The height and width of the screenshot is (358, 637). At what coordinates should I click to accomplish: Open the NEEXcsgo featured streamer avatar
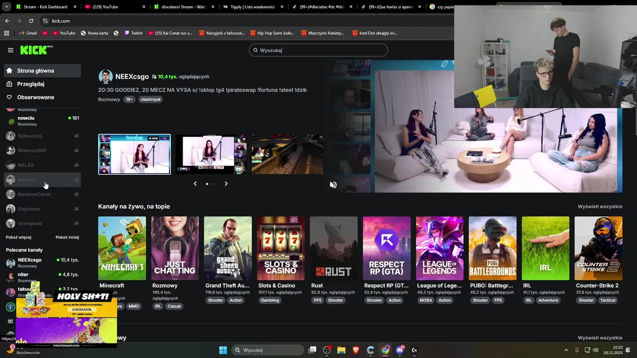[x=106, y=77]
